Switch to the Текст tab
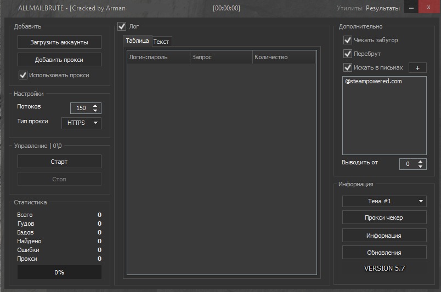The width and height of the screenshot is (441, 292). point(161,42)
